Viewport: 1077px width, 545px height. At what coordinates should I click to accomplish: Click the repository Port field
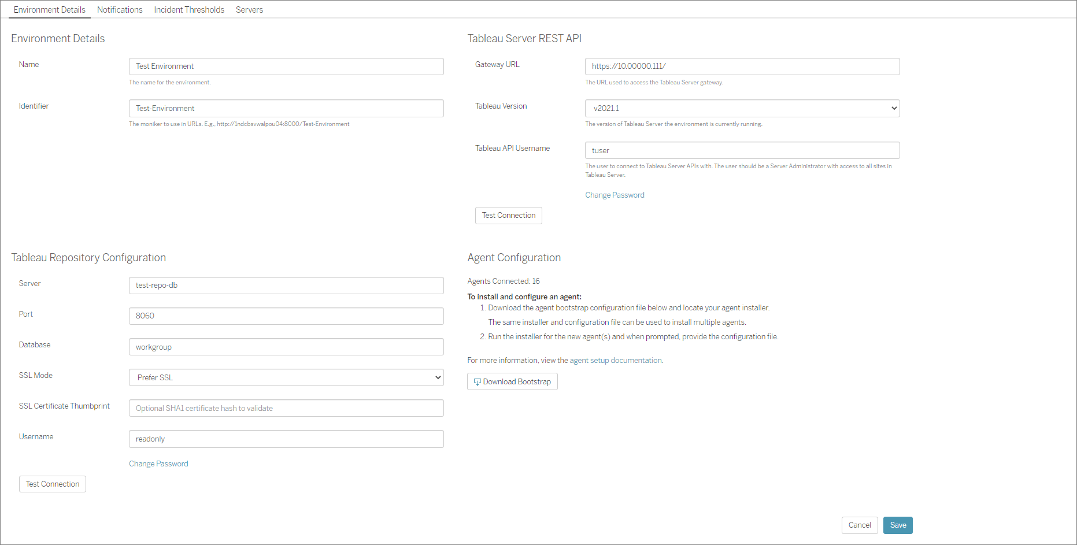tap(286, 316)
